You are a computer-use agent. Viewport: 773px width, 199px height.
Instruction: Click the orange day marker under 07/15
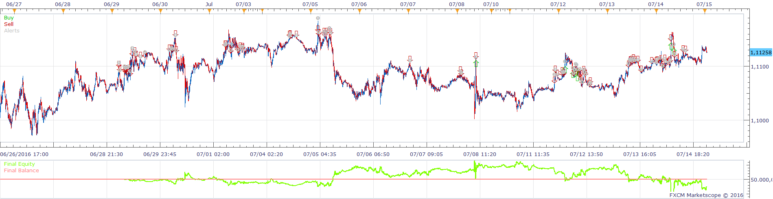click(705, 11)
